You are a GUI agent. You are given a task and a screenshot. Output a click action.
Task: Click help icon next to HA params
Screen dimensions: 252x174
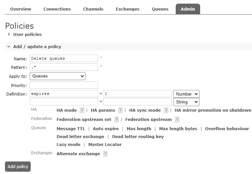[x=121, y=110]
